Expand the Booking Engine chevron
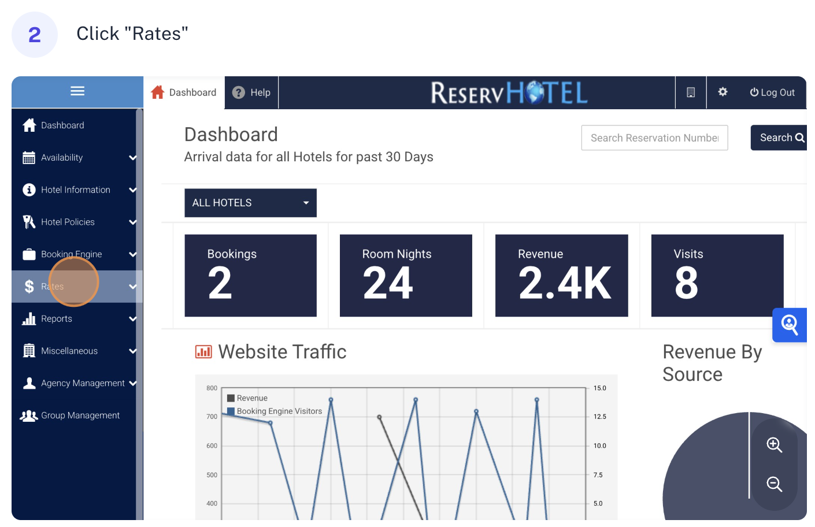The height and width of the screenshot is (527, 815). 133,254
